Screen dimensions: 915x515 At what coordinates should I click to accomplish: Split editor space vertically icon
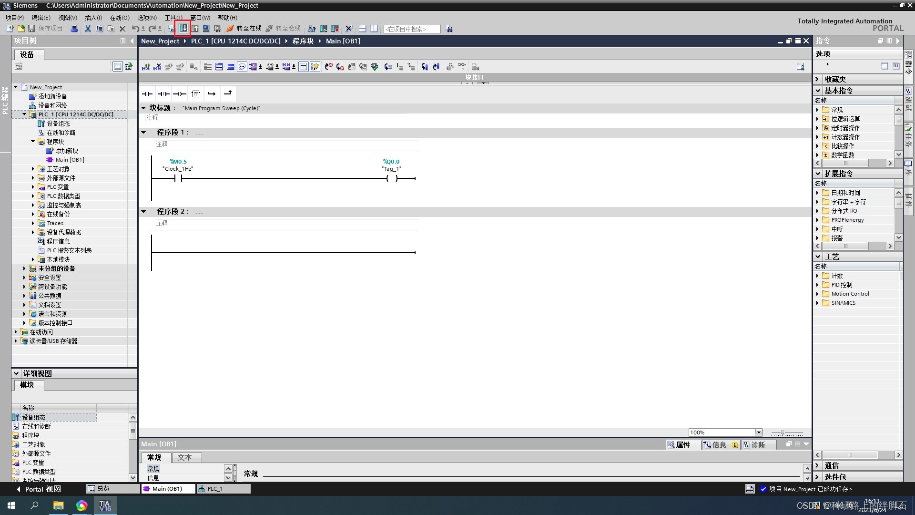point(374,29)
